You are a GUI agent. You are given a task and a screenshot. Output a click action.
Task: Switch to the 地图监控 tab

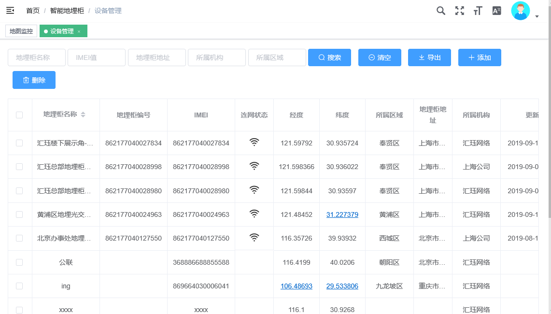coord(21,31)
